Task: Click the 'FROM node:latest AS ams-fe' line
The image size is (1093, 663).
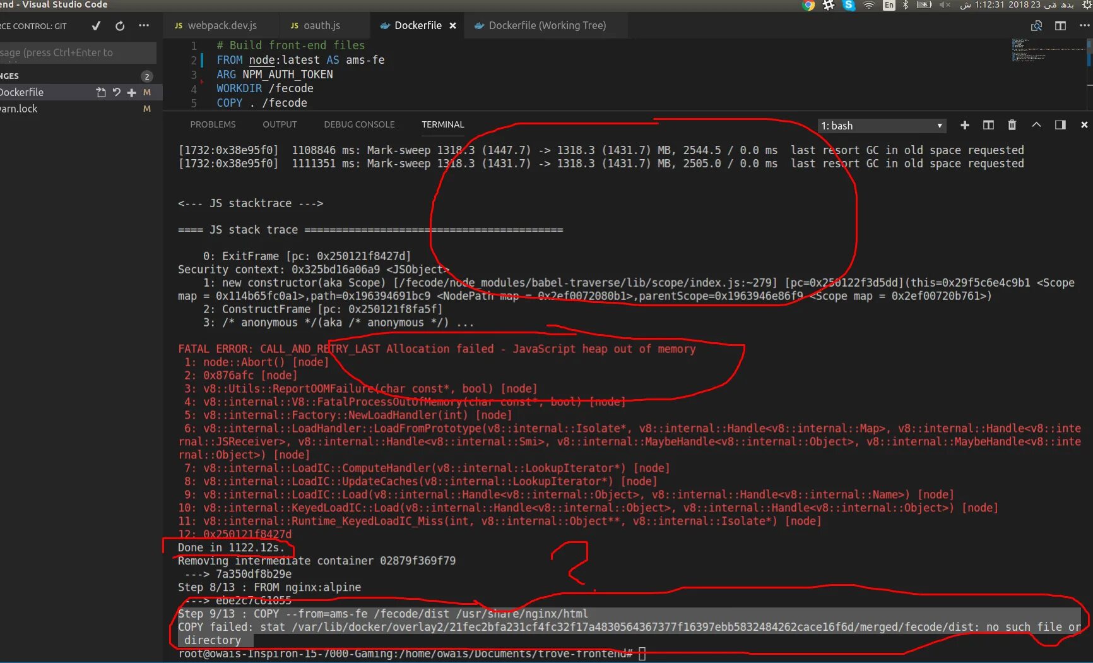Action: [x=300, y=60]
